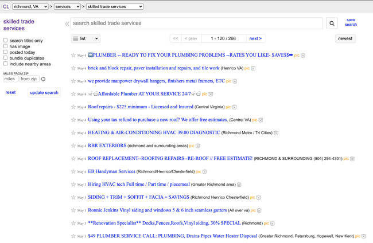Toggle the has image checkbox
The image size is (373, 243).
[6, 46]
